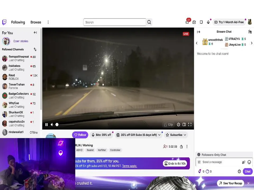The height and width of the screenshot is (190, 254).
Task: Open the Twitch home logo
Action: coord(4,22)
